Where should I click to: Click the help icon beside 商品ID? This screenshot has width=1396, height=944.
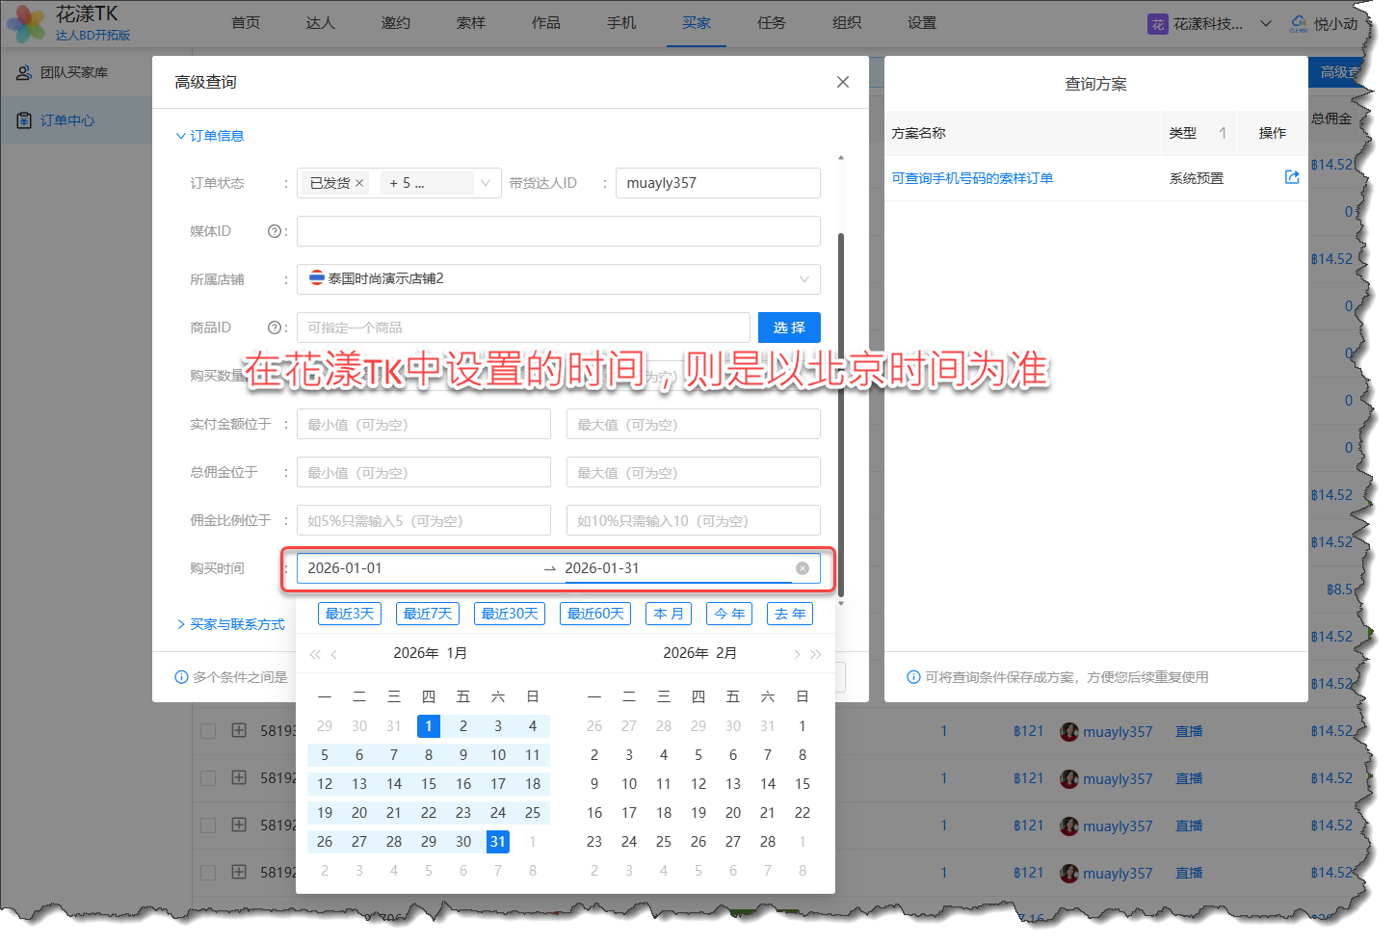[275, 328]
